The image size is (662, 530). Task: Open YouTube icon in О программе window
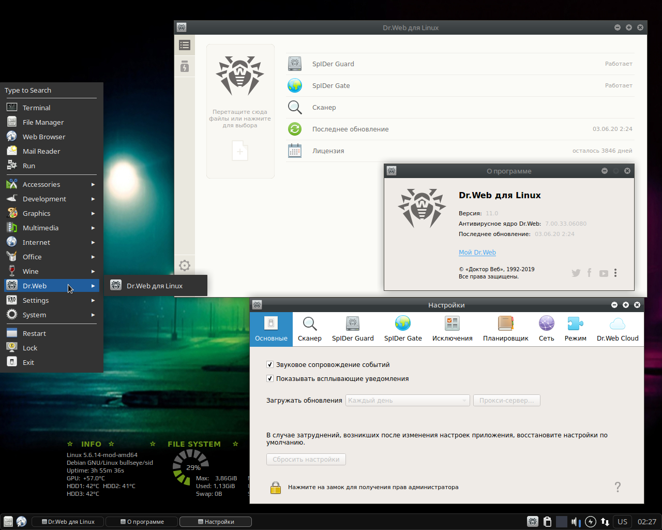click(604, 273)
